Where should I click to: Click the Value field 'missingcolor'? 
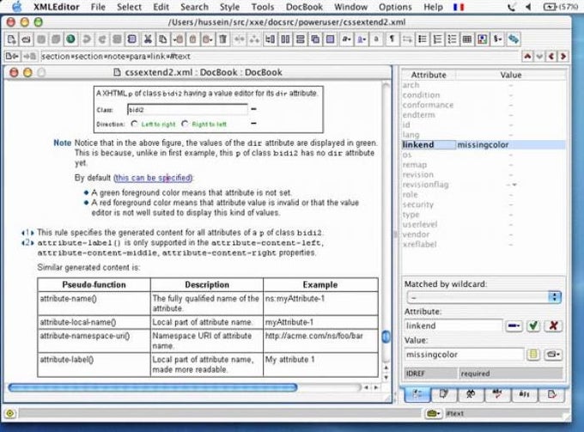coord(464,355)
